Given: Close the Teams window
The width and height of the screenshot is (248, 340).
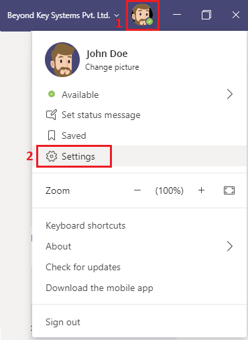Looking at the screenshot, I should tap(236, 15).
